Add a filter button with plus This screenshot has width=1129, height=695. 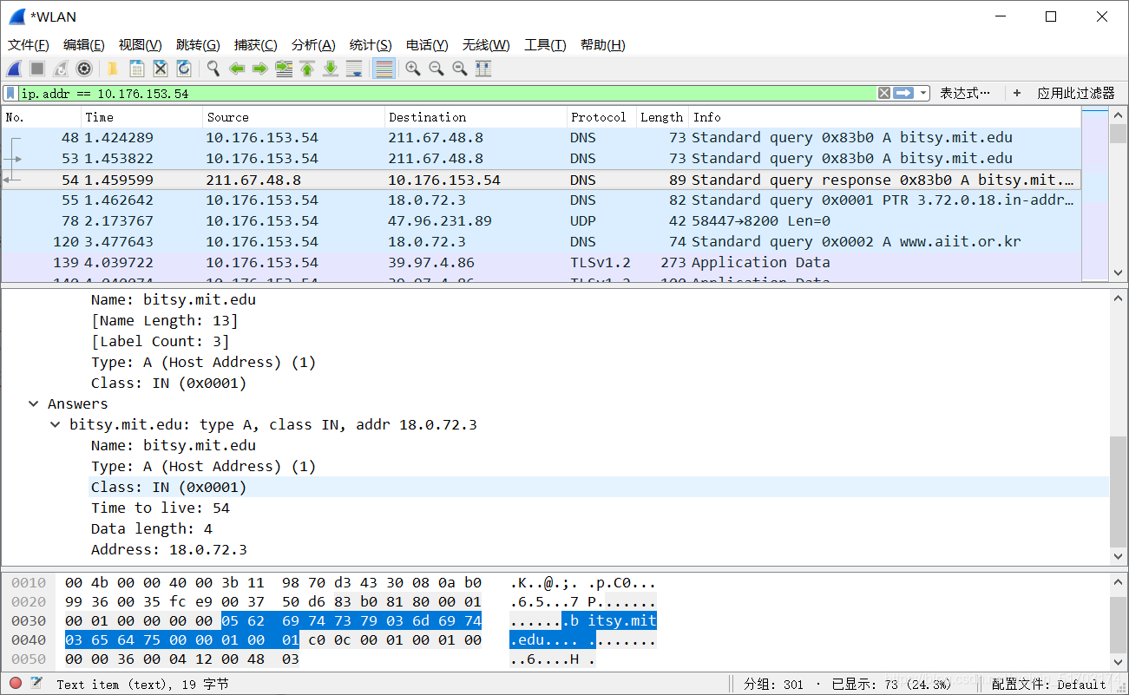coord(1016,93)
